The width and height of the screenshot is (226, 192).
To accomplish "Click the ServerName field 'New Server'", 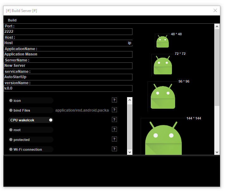I will (x=68, y=66).
